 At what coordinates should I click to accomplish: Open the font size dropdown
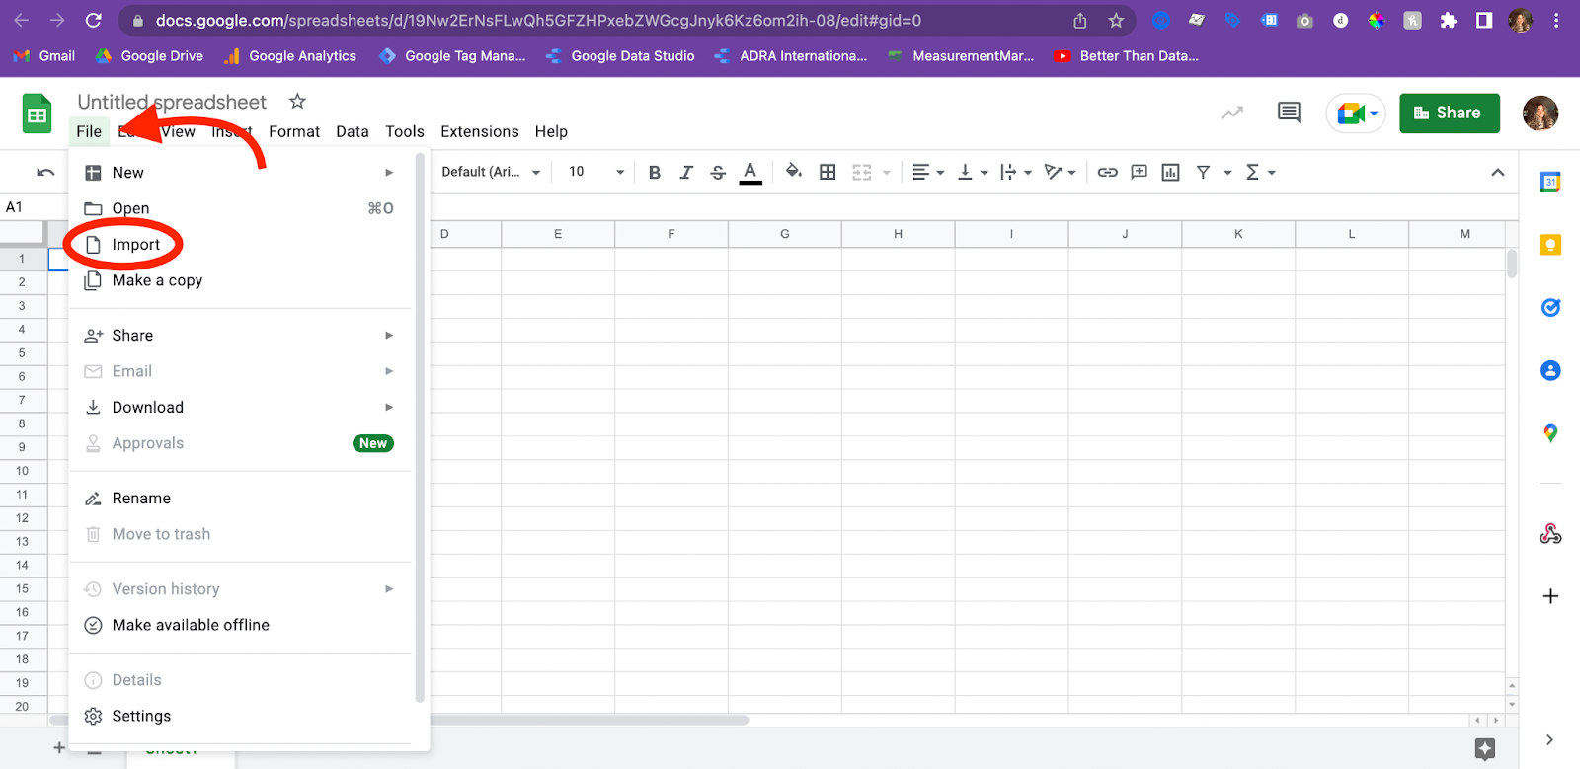[x=596, y=172]
